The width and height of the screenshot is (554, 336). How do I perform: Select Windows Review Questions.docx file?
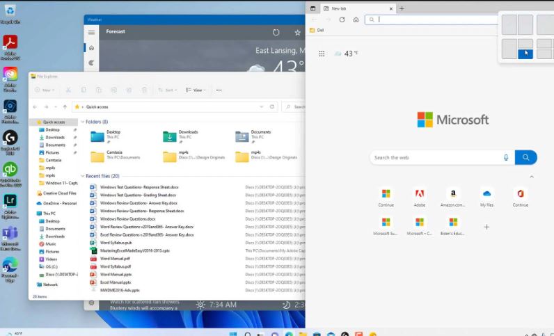tap(127, 219)
